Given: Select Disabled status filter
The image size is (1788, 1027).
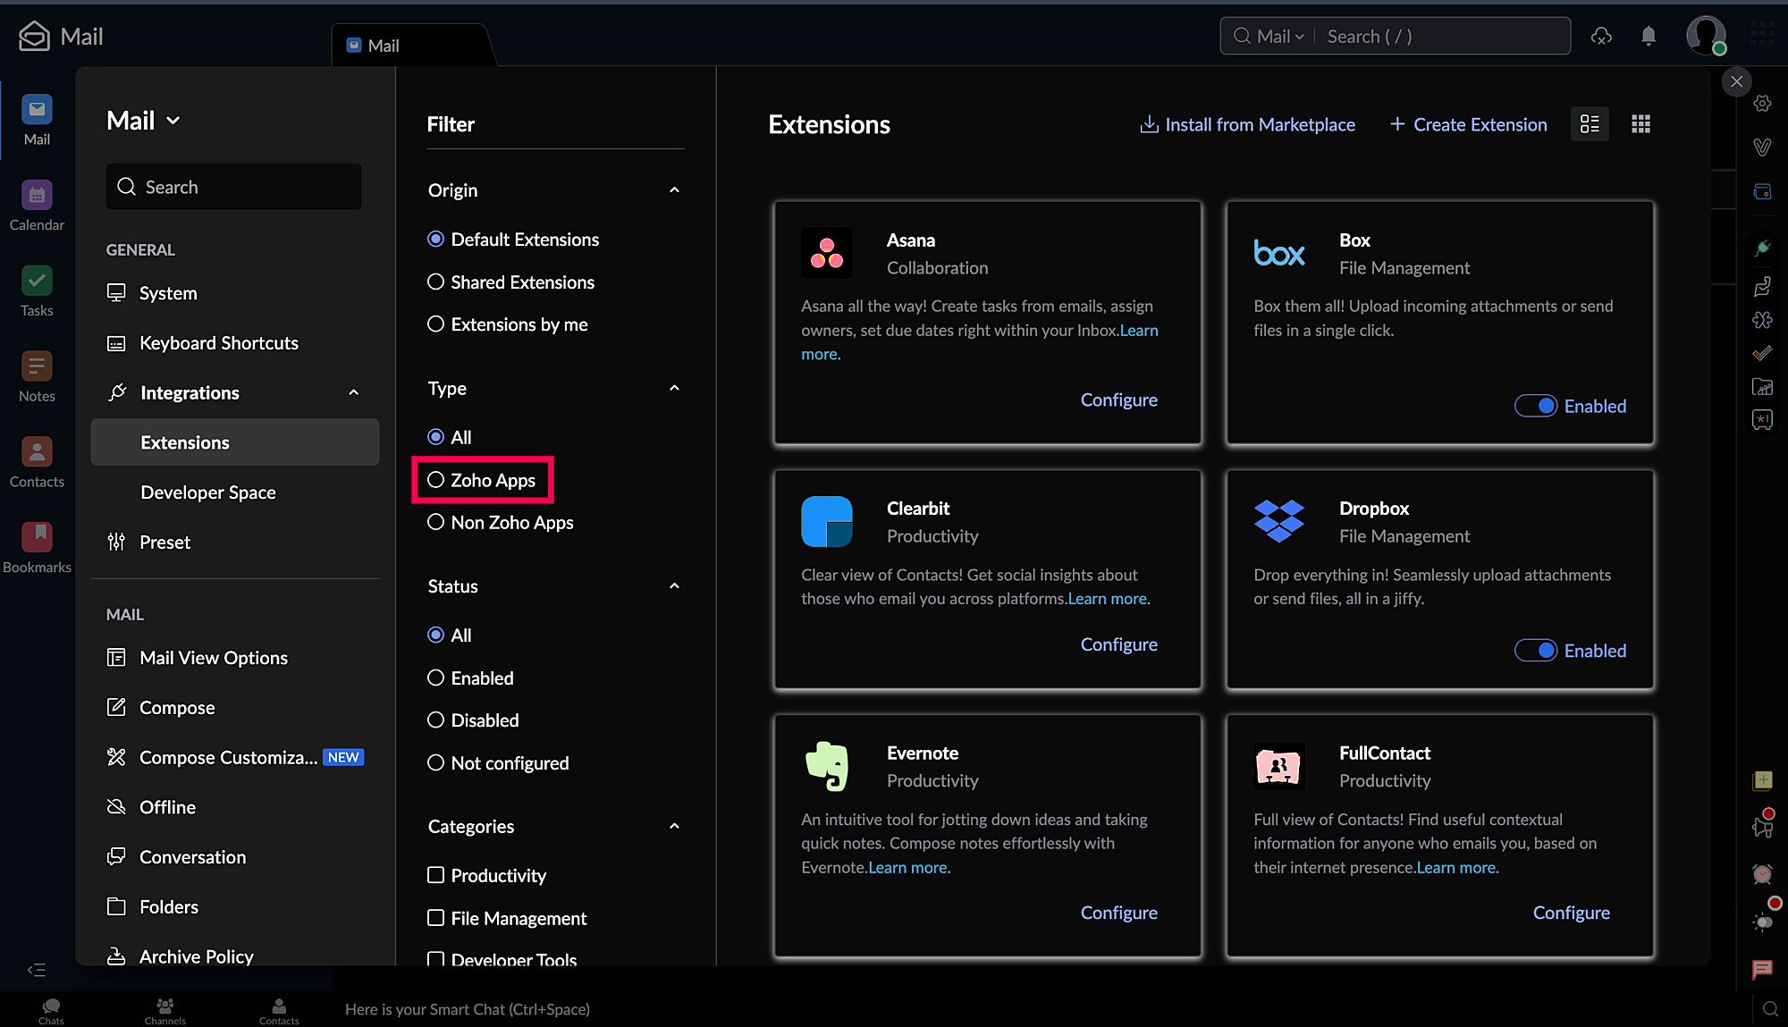Looking at the screenshot, I should (x=473, y=720).
